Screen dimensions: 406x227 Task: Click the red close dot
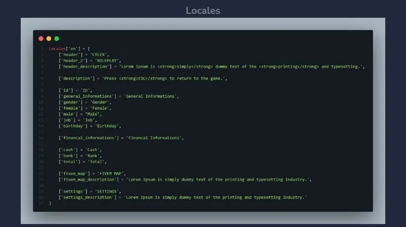click(x=41, y=38)
